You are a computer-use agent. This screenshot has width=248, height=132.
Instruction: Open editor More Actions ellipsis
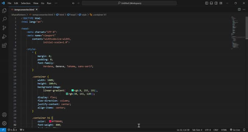(244, 10)
